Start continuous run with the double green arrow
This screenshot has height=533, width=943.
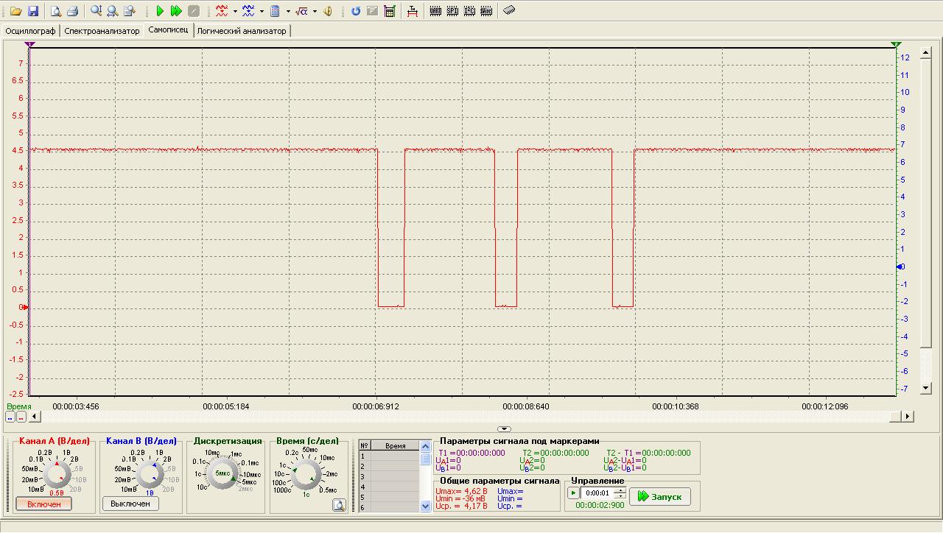(x=176, y=11)
